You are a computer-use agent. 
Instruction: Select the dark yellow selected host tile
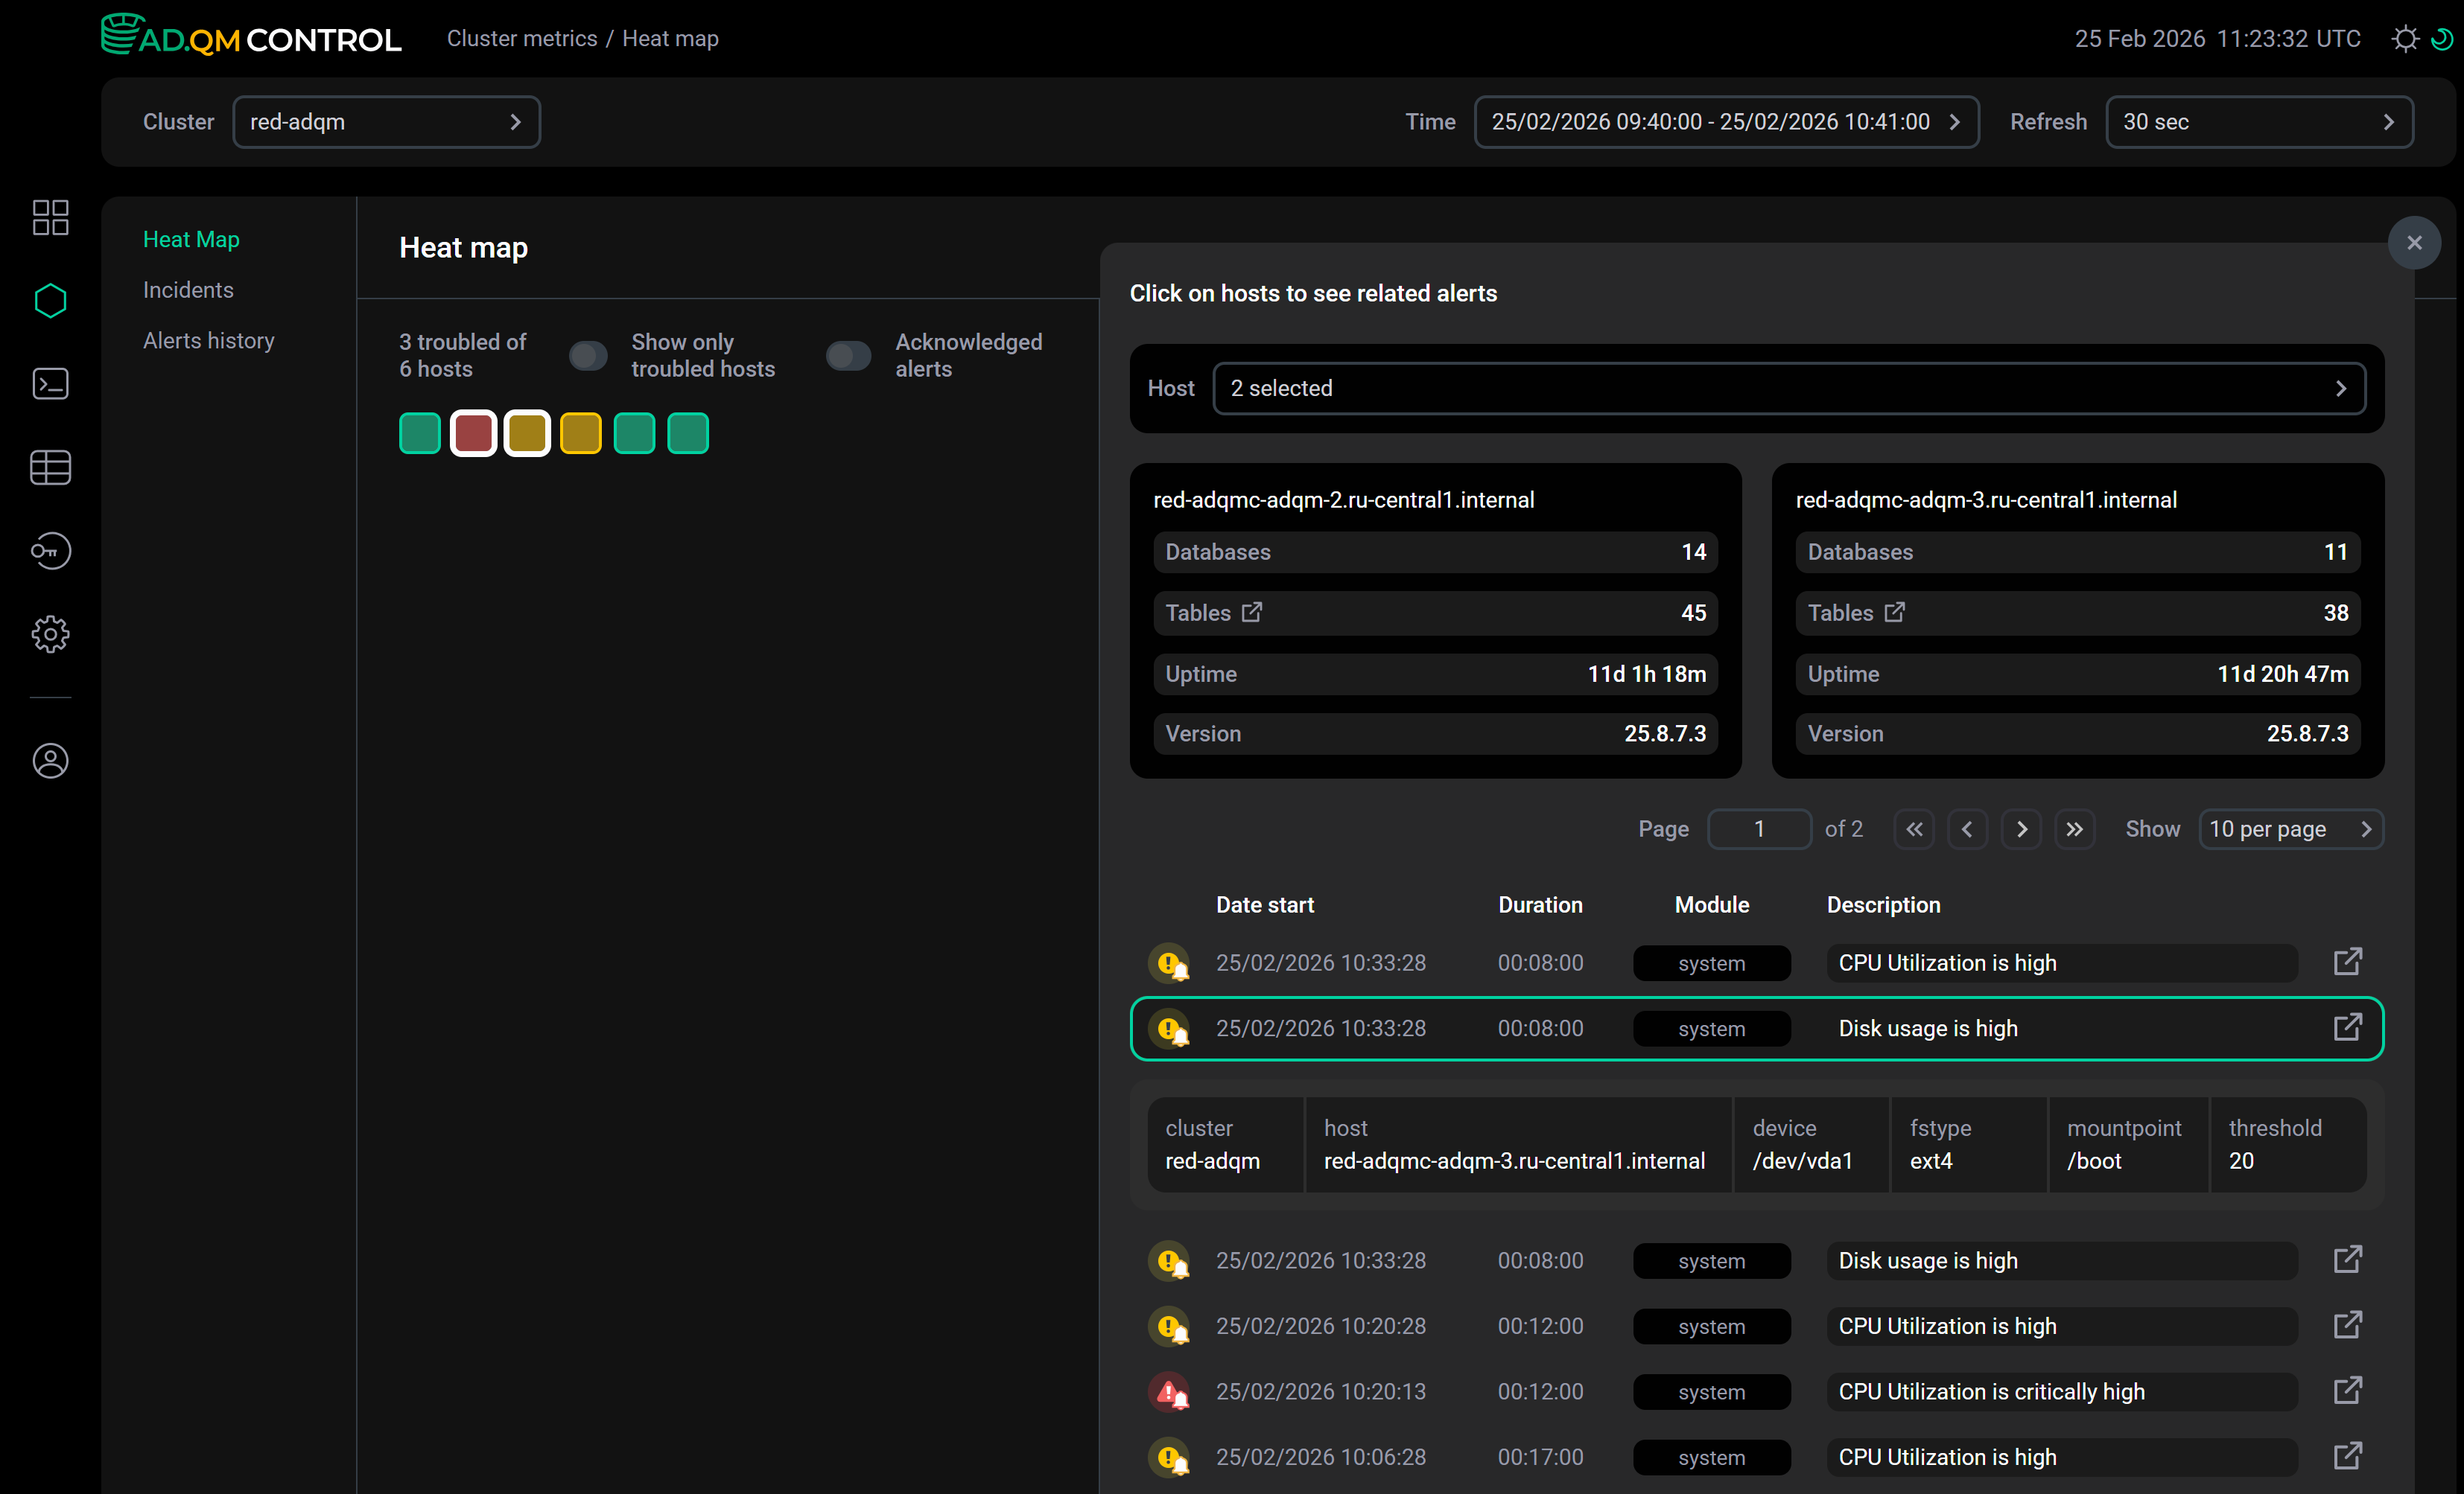click(527, 432)
